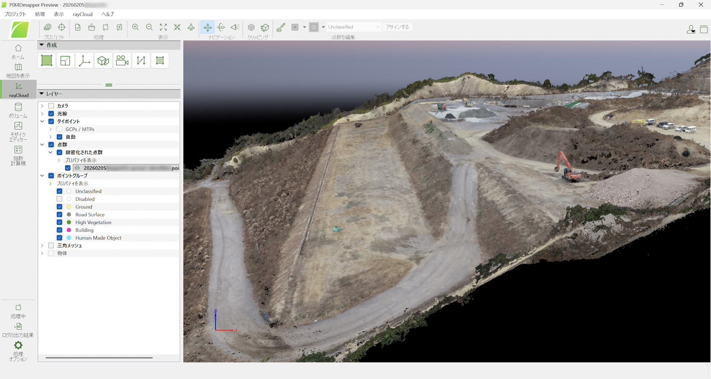Select the standard pan navigation mode icon
This screenshot has width=711, height=379.
pos(208,27)
